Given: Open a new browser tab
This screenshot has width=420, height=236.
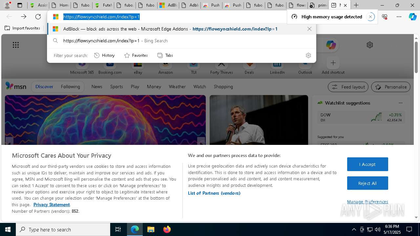Looking at the screenshot, I should tap(356, 5).
